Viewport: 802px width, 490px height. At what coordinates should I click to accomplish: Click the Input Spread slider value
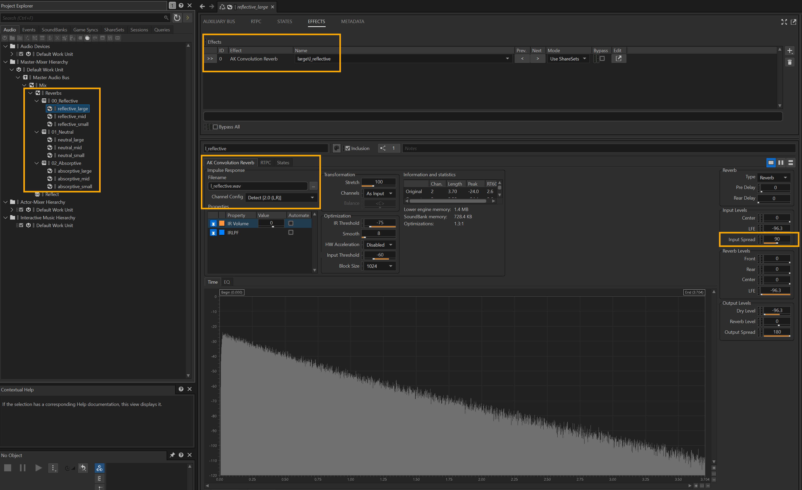[x=777, y=239]
